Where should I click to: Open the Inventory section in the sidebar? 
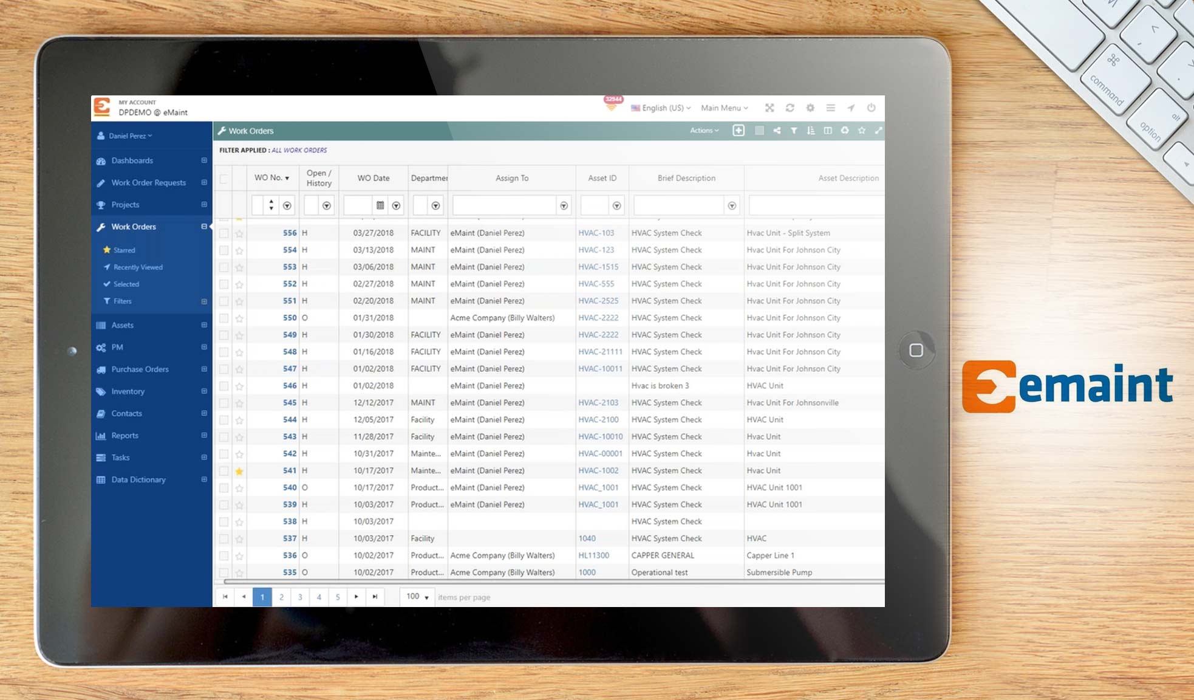point(128,391)
